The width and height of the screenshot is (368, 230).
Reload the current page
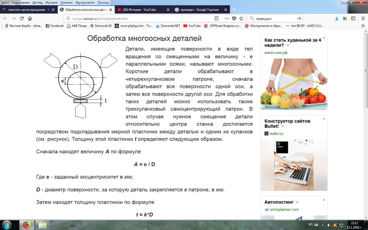pyautogui.click(x=22, y=18)
